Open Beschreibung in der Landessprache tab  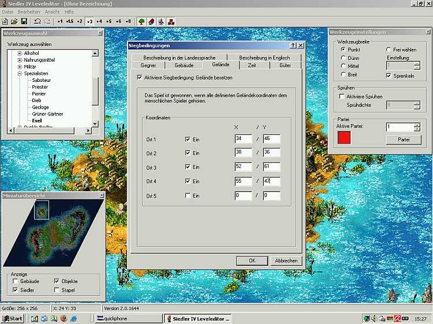point(179,58)
